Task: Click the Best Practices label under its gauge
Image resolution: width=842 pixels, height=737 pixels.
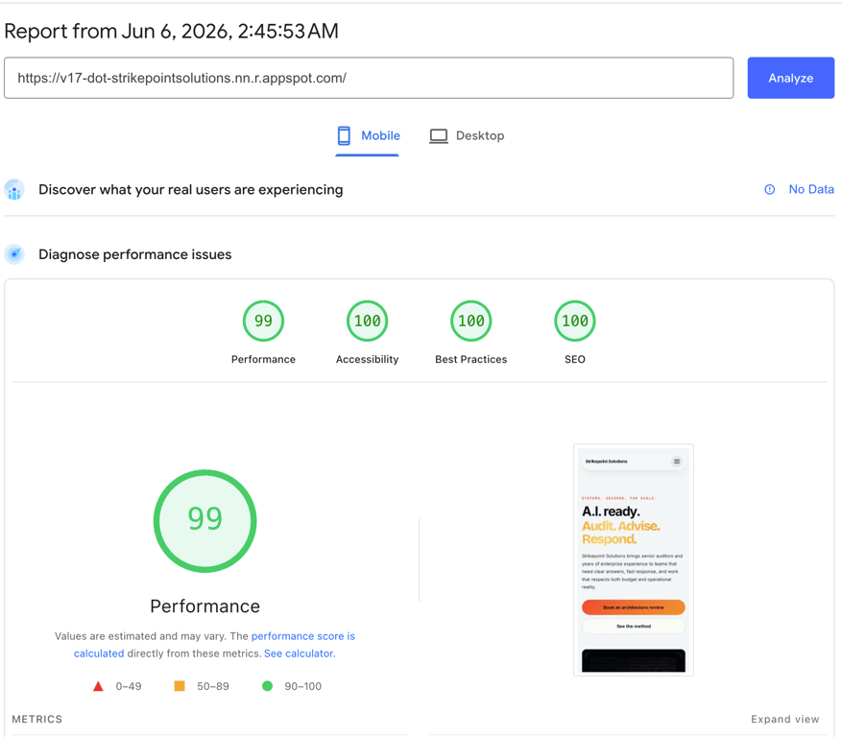Action: (471, 359)
